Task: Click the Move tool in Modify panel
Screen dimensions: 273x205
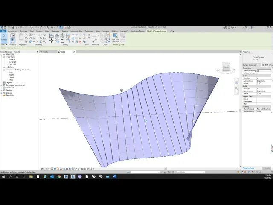Action: coord(52,41)
